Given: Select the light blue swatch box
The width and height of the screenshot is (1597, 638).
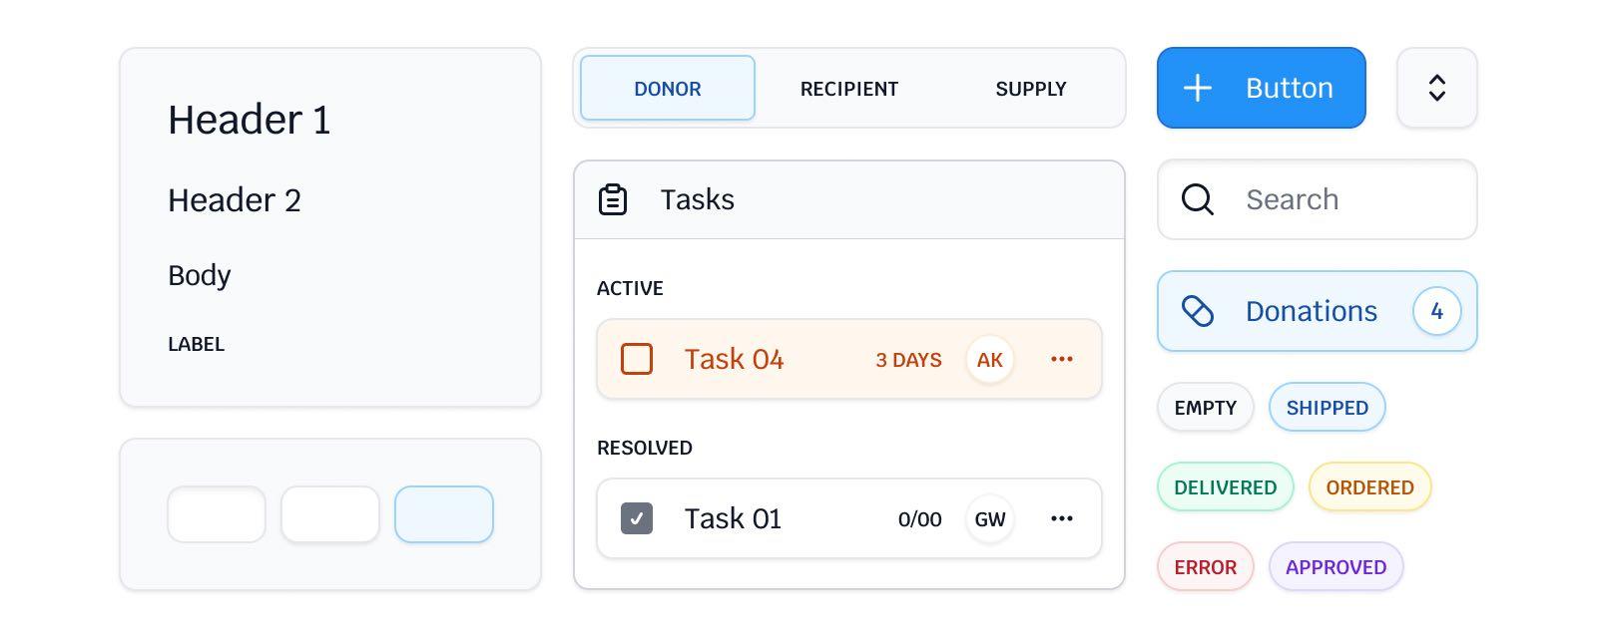Looking at the screenshot, I should coord(444,514).
